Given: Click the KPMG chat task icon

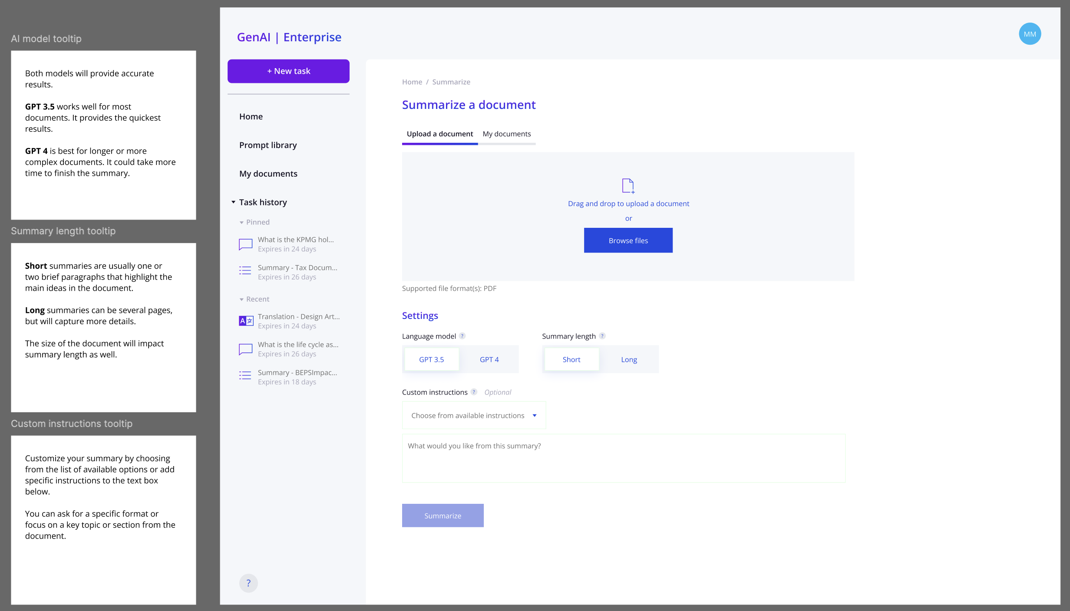Looking at the screenshot, I should click(246, 244).
